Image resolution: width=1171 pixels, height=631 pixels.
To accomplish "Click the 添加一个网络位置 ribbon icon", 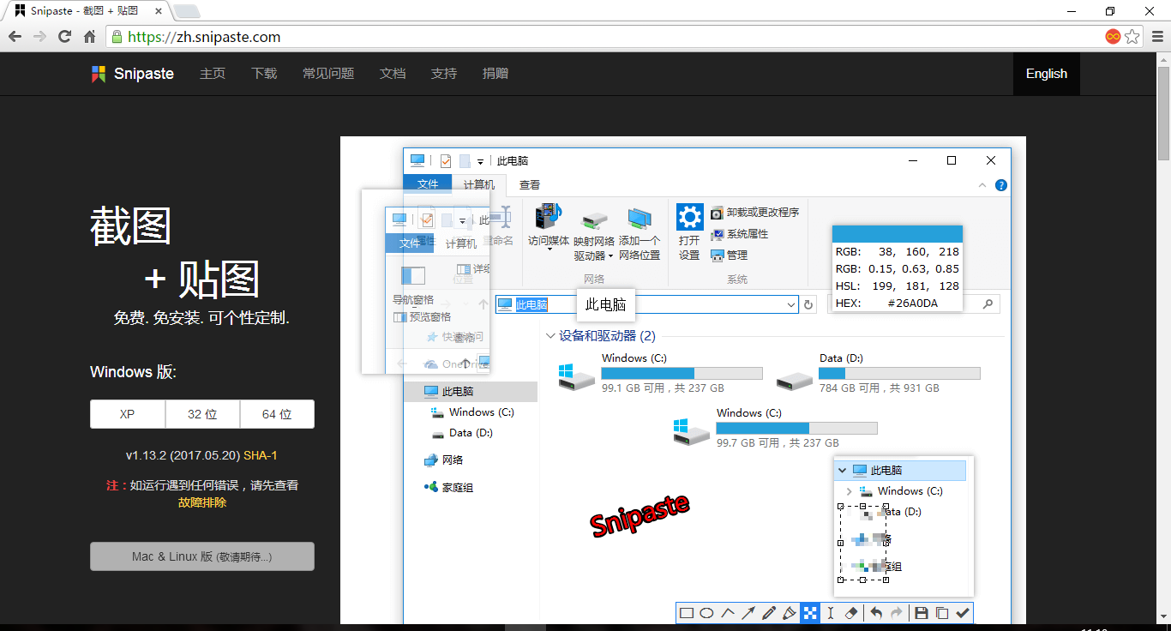I will (x=640, y=233).
